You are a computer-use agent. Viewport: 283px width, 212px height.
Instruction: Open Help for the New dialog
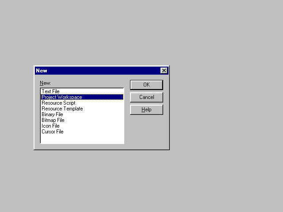(146, 110)
